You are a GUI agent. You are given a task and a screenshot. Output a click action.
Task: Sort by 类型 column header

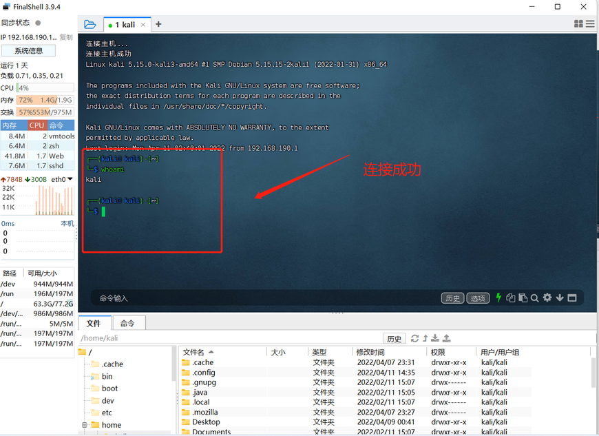[x=329, y=352]
